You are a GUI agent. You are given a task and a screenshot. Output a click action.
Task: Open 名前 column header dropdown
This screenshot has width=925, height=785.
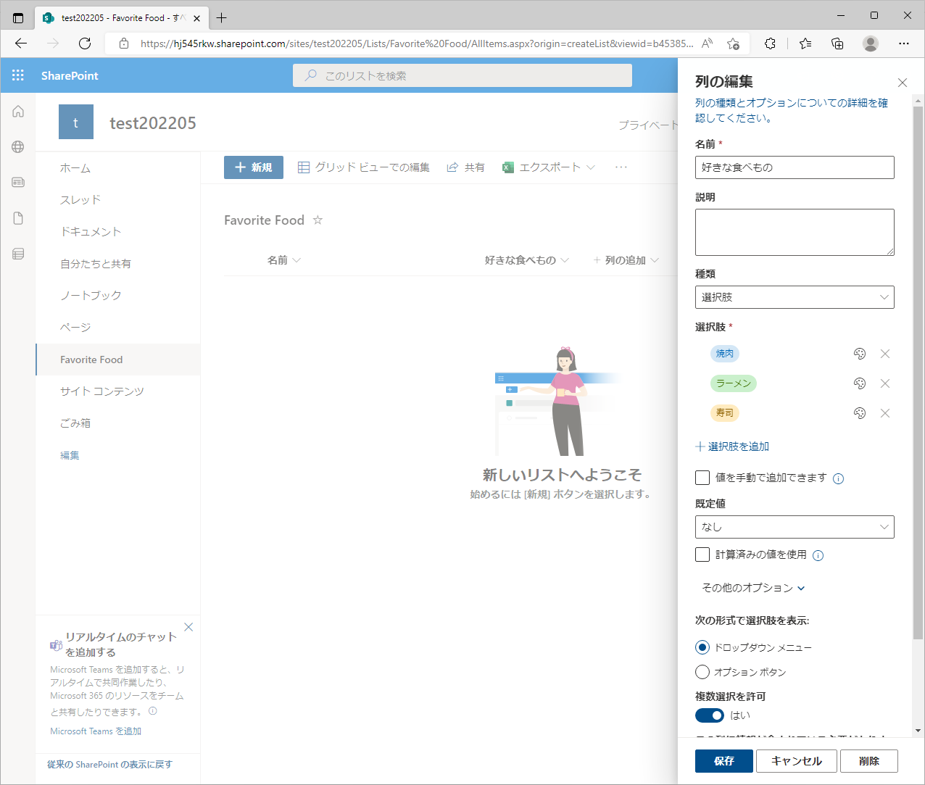coord(283,260)
